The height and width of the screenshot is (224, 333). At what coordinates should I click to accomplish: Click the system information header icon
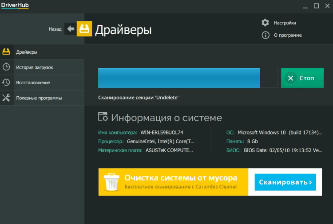(103, 117)
